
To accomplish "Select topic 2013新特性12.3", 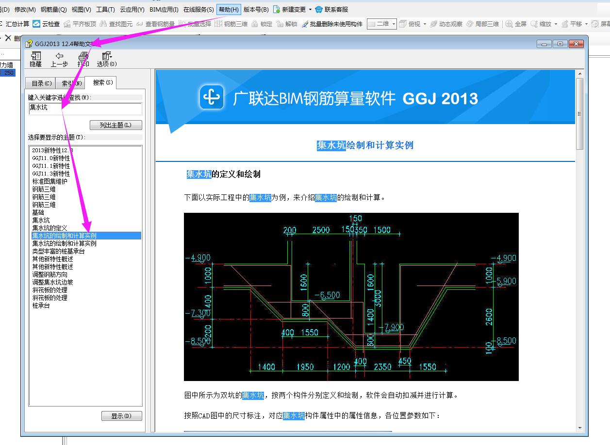I will [52, 150].
